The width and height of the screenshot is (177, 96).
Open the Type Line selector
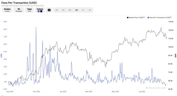(x=29, y=10)
